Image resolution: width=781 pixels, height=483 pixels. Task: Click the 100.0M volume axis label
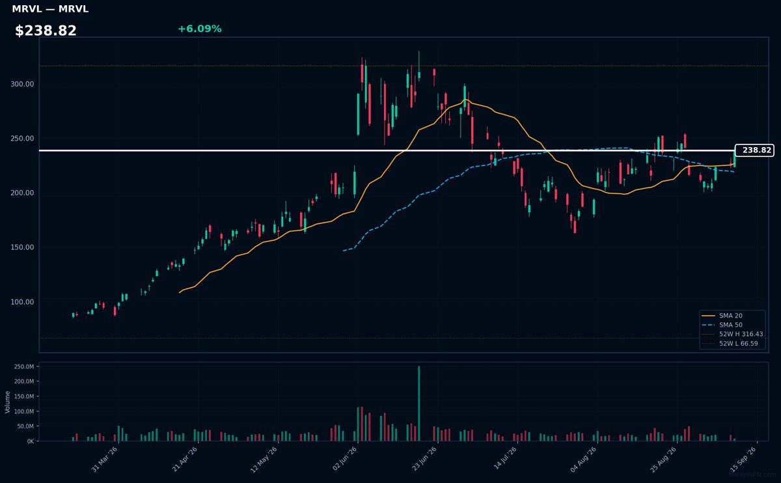tap(25, 411)
